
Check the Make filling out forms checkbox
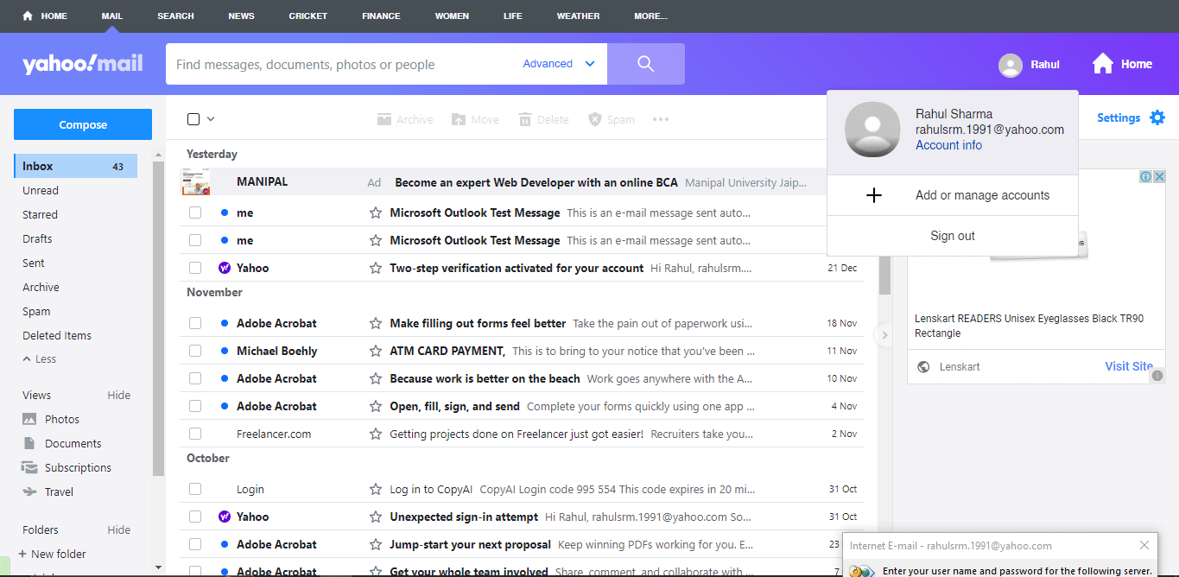(195, 323)
